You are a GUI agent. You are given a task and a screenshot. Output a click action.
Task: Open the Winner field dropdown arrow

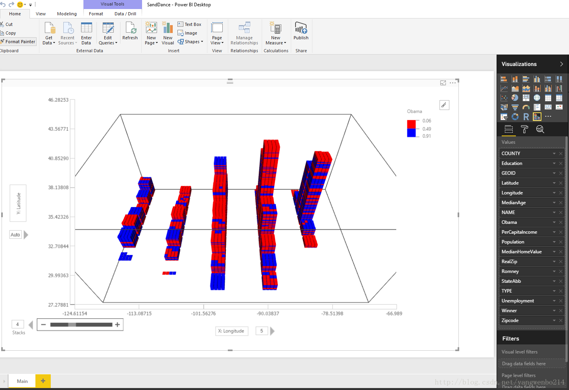tap(554, 311)
